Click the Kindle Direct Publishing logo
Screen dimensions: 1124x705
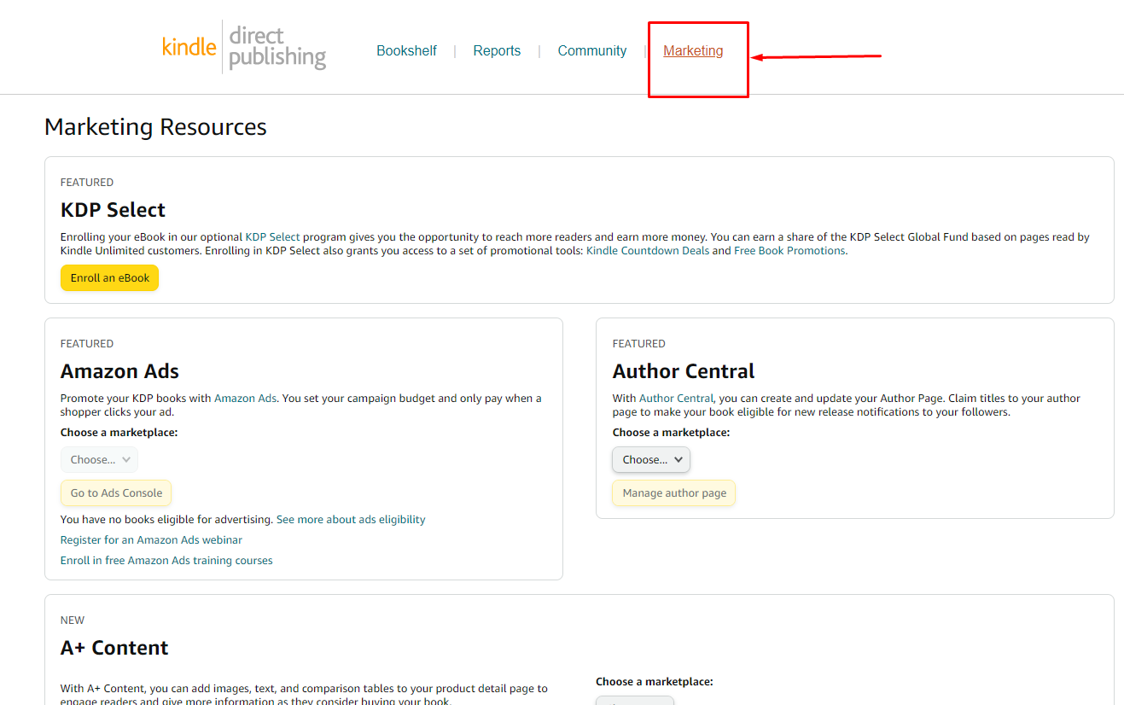[244, 47]
